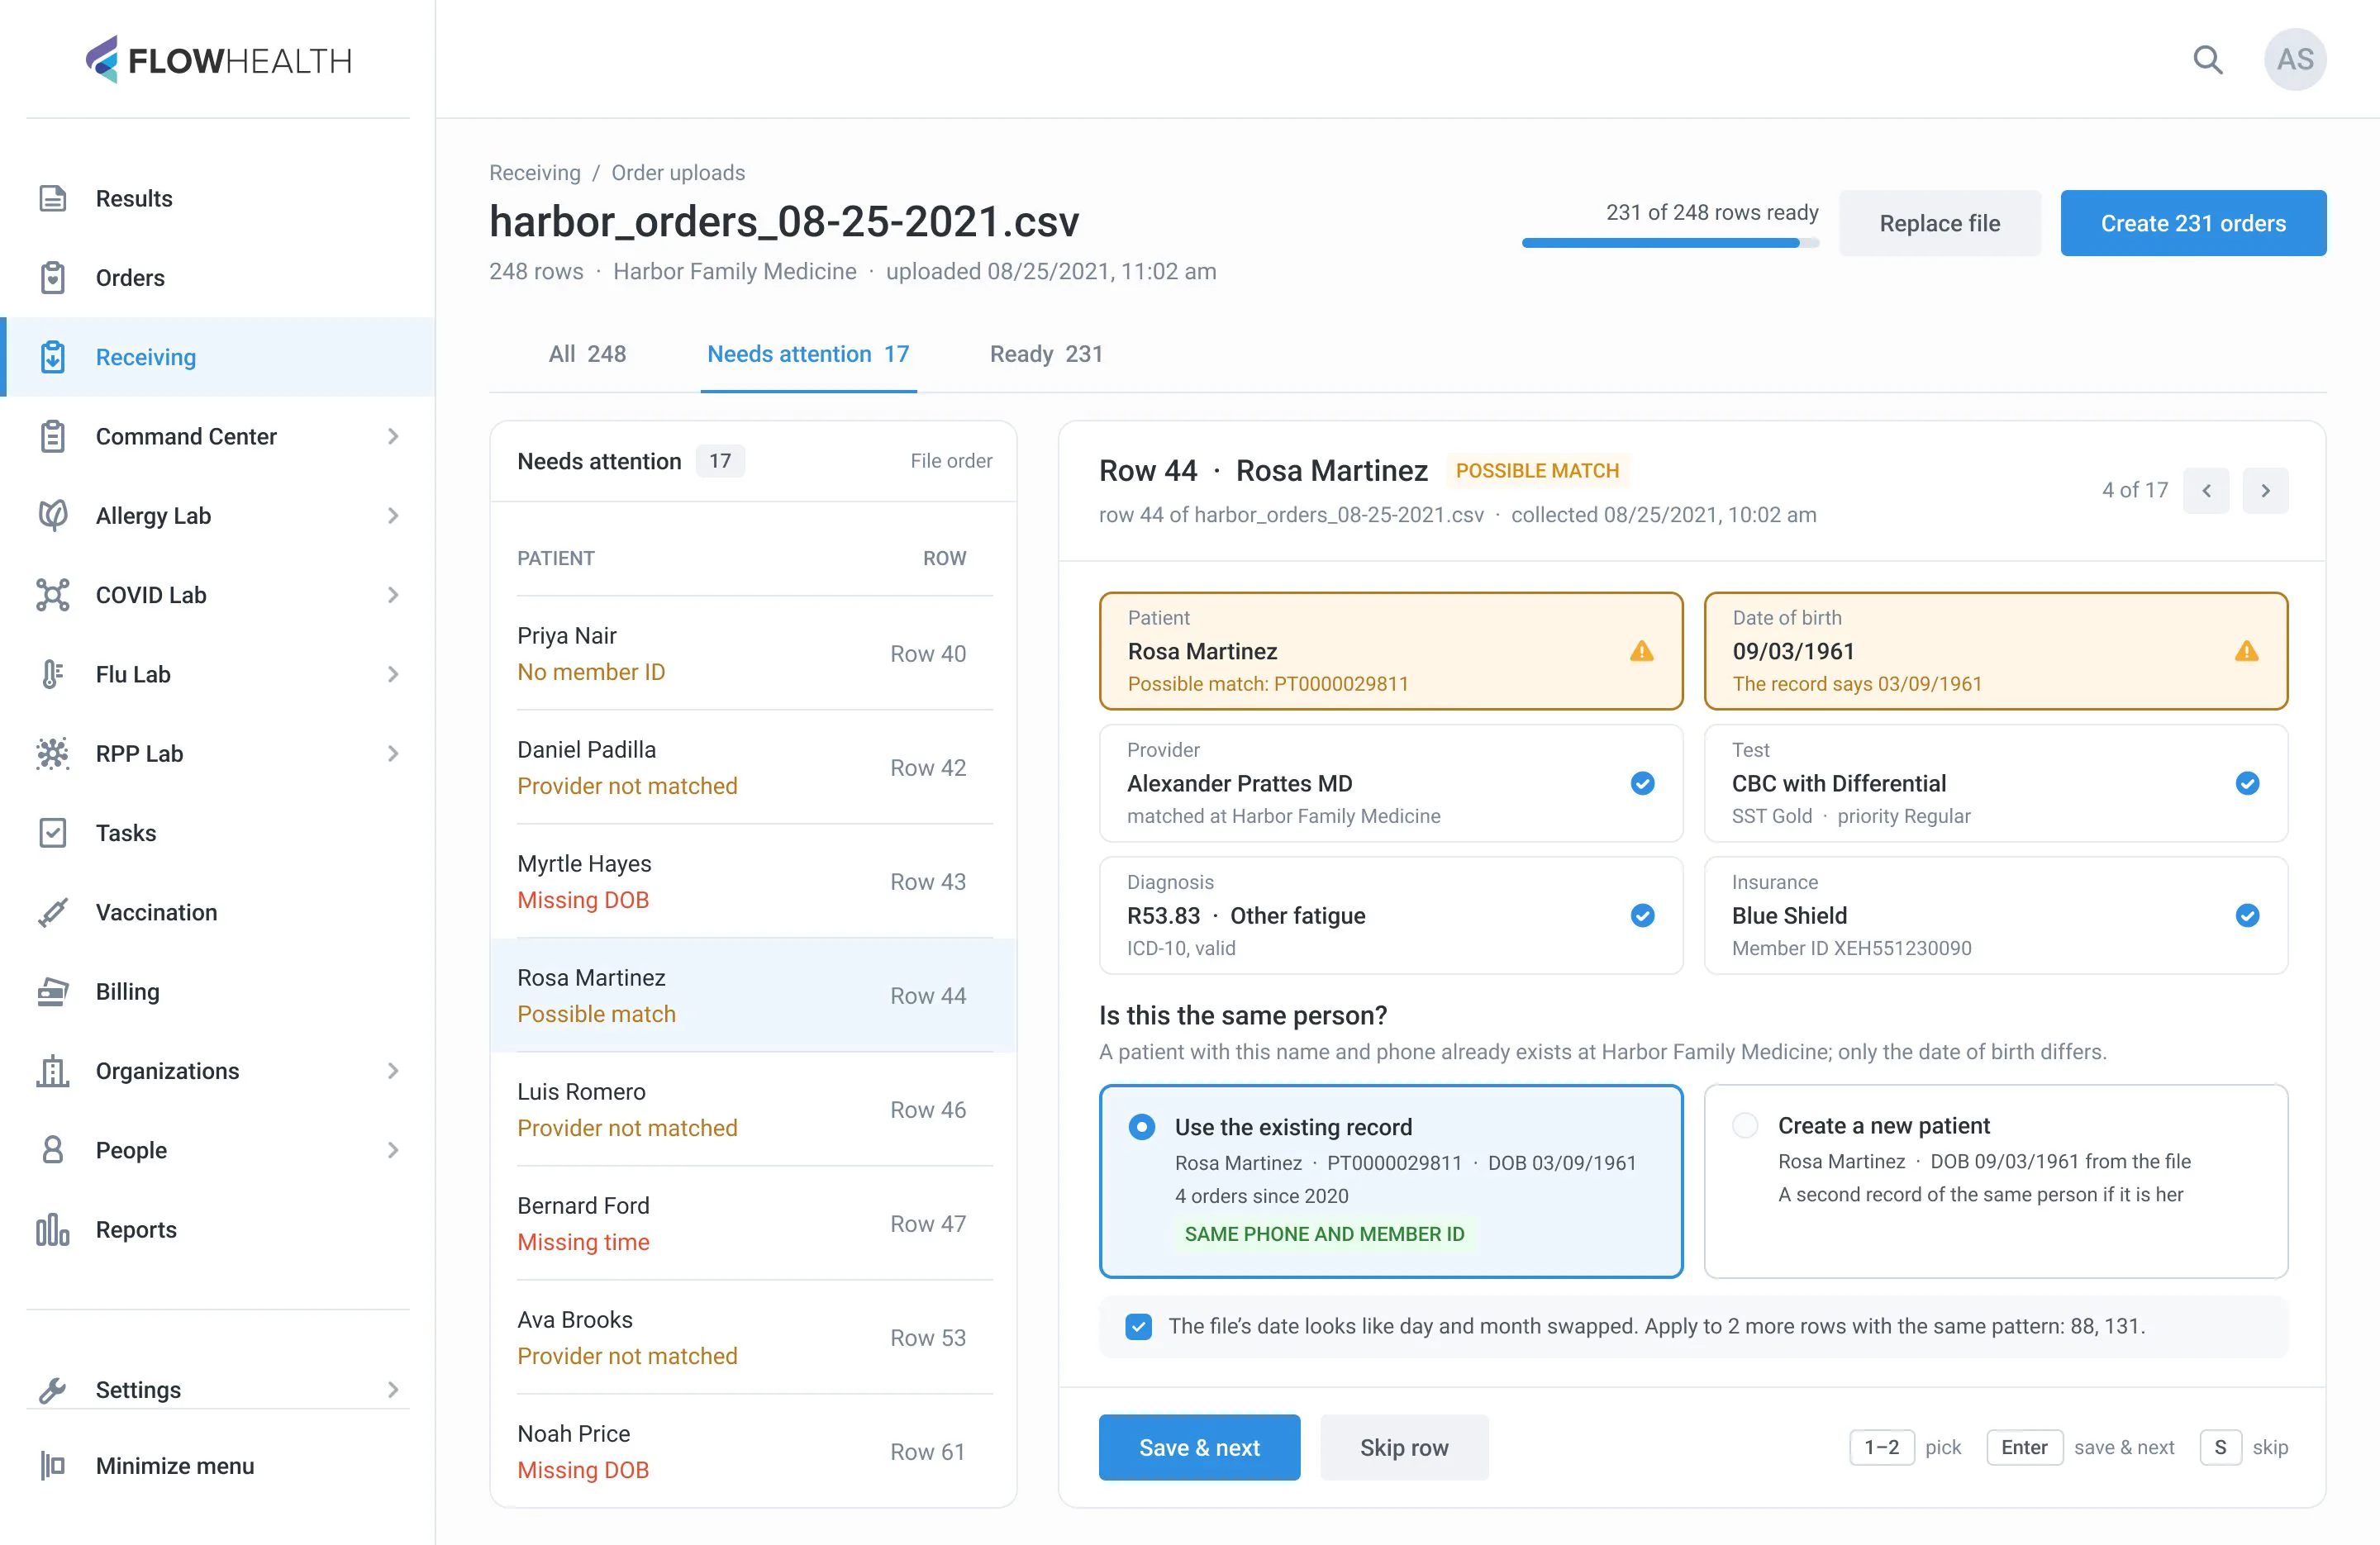Click the Flu Lab thermometer icon
Viewport: 2380px width, 1545px height.
(53, 674)
